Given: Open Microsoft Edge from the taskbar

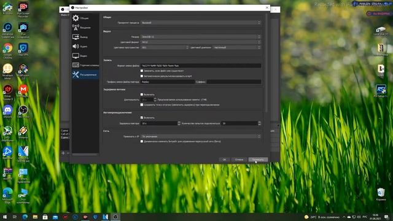Looking at the screenshot, I should (x=25, y=217).
